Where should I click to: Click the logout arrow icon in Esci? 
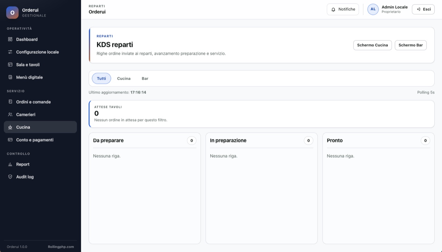[x=419, y=9]
